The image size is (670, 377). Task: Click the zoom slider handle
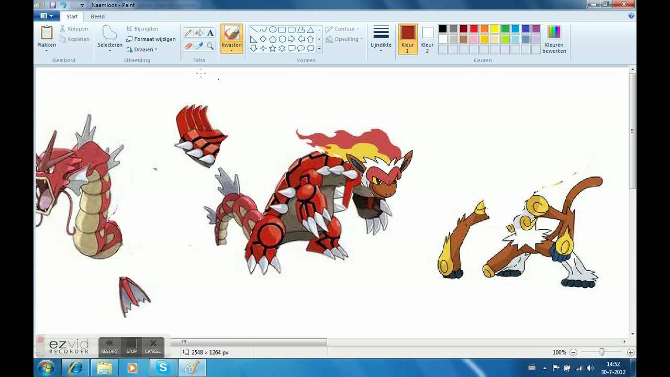pos(602,352)
